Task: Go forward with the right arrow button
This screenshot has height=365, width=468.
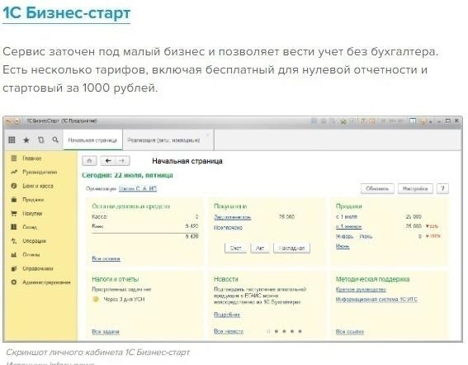Action: tap(122, 161)
